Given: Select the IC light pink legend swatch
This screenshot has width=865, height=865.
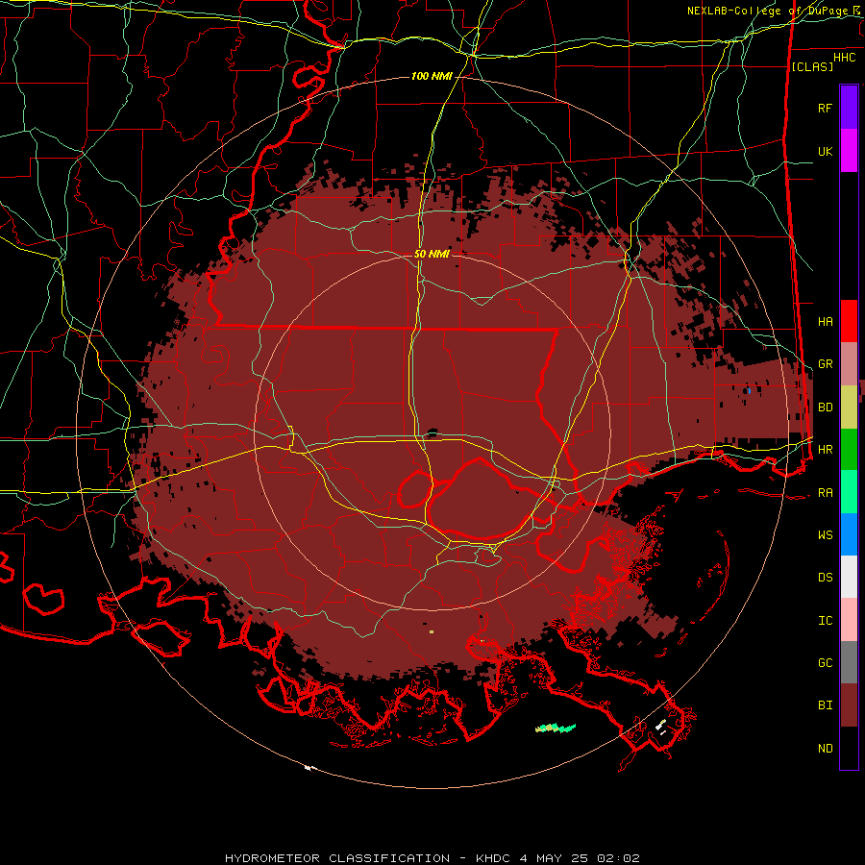Looking at the screenshot, I should 849,620.
